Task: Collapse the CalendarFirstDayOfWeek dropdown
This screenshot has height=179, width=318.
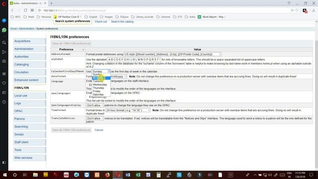Action: (101, 72)
